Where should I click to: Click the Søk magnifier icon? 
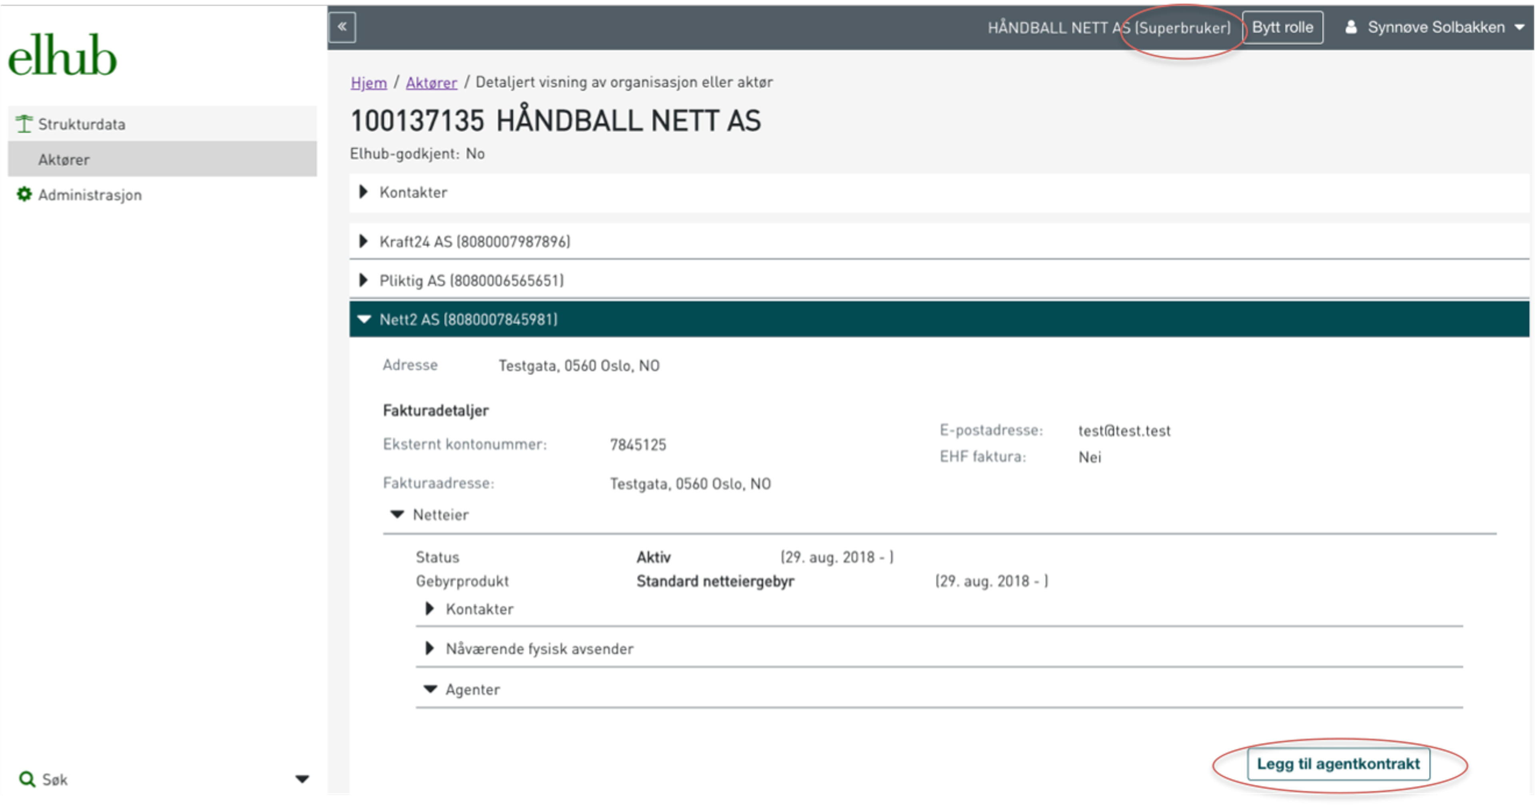click(x=27, y=778)
